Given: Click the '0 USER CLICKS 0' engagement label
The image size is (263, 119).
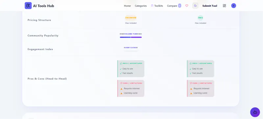Looking at the screenshot, I should click(131, 48).
